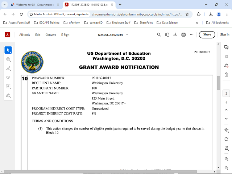Zoom in on the document
The image size is (232, 174).
tap(226, 159)
